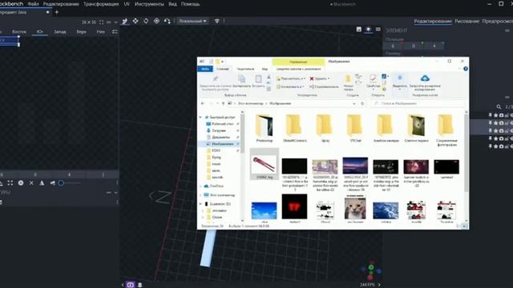The width and height of the screenshot is (513, 288).
Task: Select Документы in Explorer navigation tree
Action: [x=220, y=137]
